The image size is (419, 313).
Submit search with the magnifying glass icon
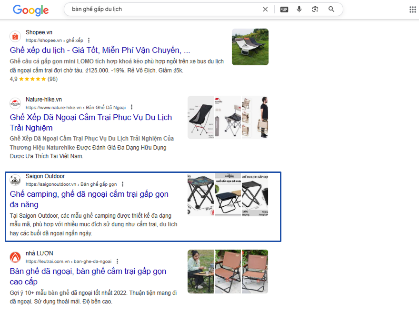[331, 10]
